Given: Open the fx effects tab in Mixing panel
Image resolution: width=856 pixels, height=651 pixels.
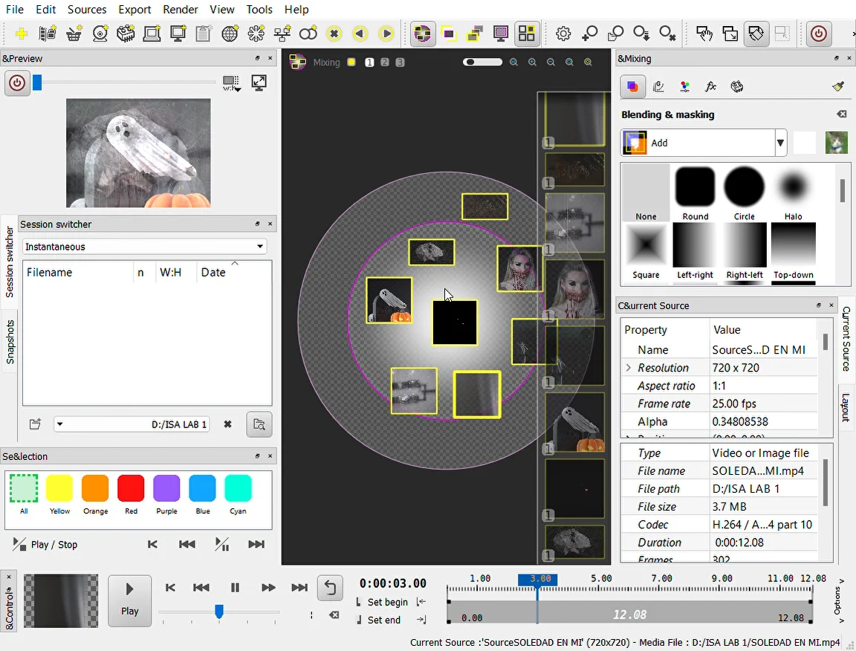Looking at the screenshot, I should [x=710, y=87].
